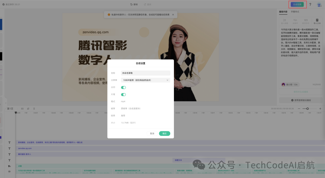Click the first text track T icon
325x178 pixels.
pos(9,142)
